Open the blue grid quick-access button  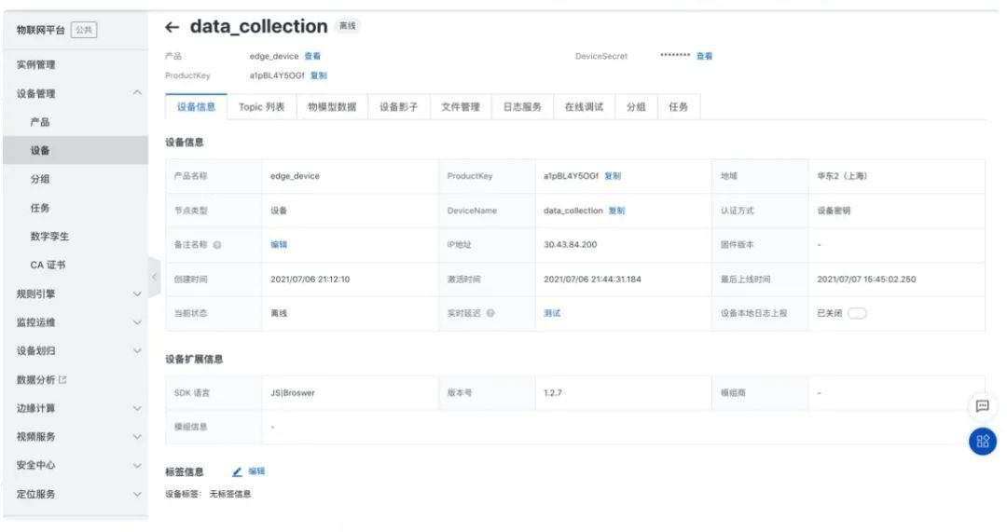(982, 441)
